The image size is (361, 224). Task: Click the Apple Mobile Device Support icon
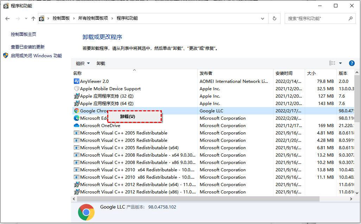(x=77, y=89)
